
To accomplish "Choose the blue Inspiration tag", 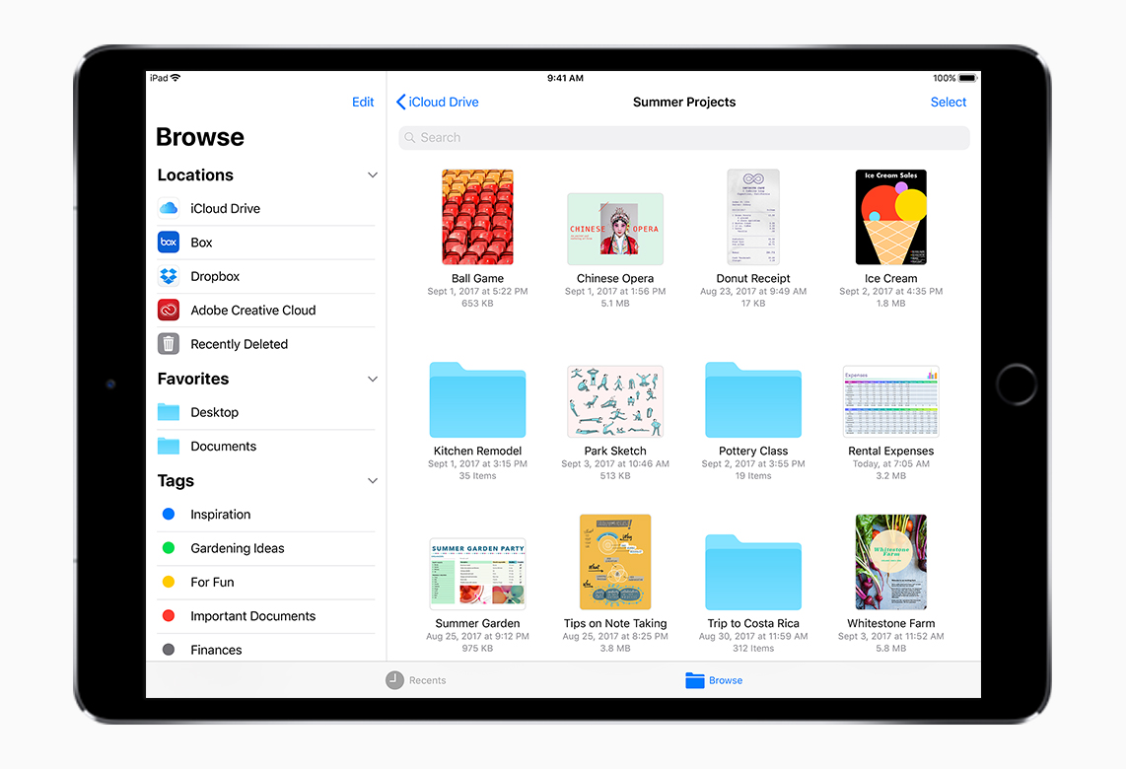I will 220,515.
